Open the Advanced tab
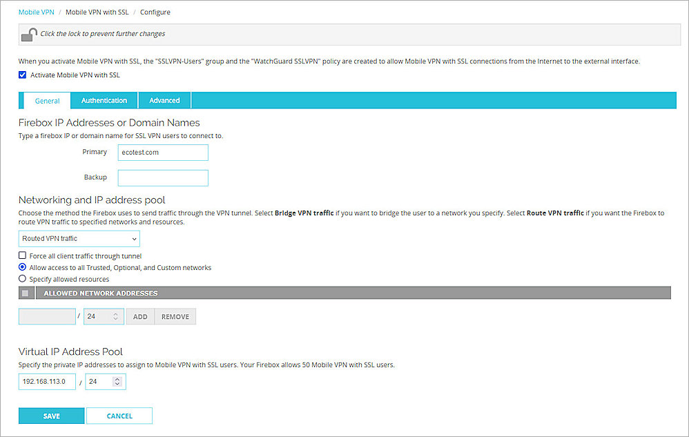Viewport: 689px width, 437px height. click(x=164, y=100)
